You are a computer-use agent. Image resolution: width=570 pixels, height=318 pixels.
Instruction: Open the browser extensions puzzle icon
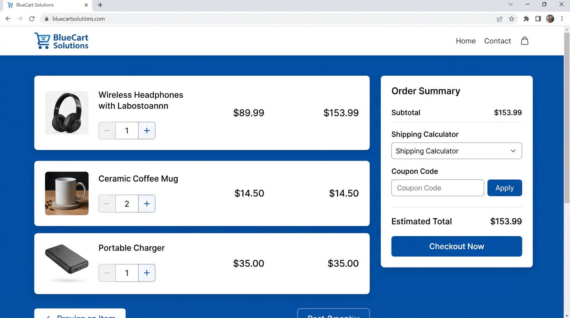pos(526,19)
